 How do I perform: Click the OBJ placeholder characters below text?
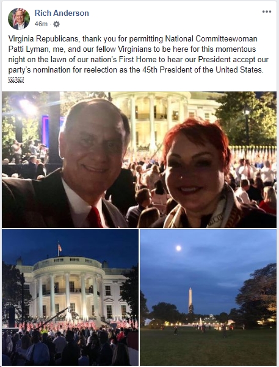click(x=16, y=80)
